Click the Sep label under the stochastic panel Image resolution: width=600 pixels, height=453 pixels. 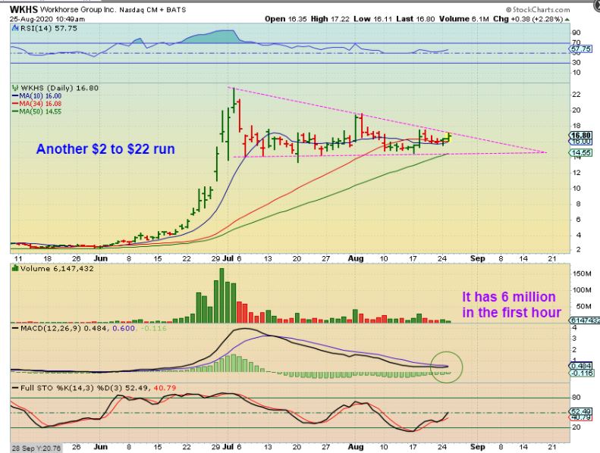click(477, 446)
